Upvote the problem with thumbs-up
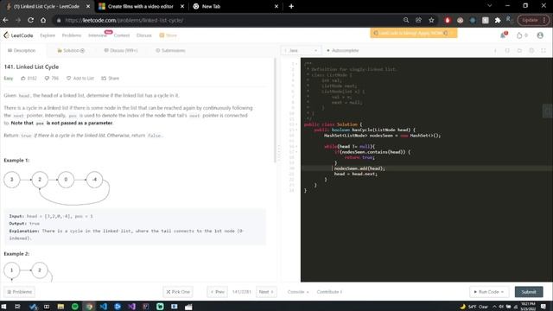553x311 pixels. click(23, 79)
